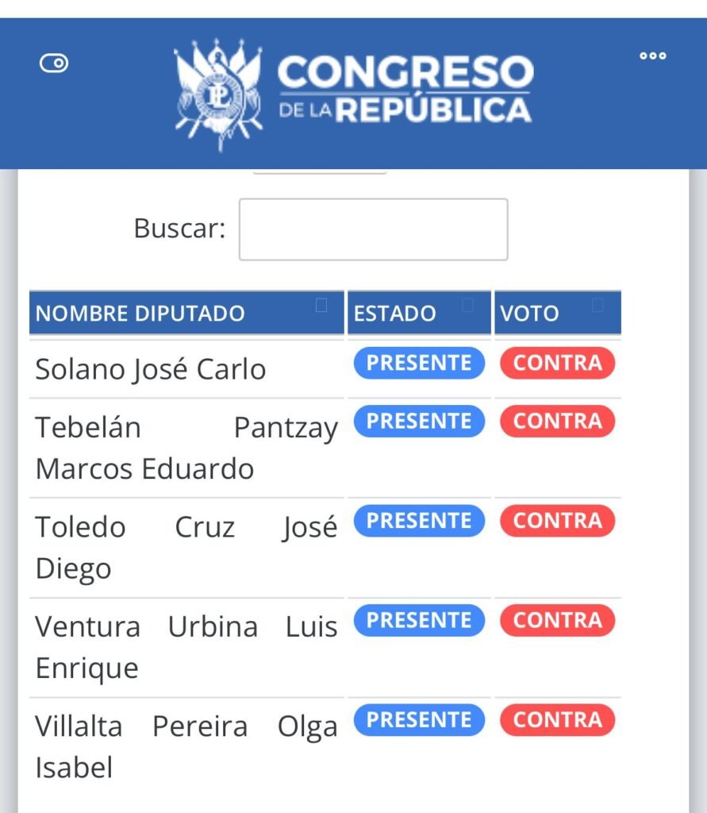Screen dimensions: 707x813
Task: Select the name Ventura Urbina Luis Enrique
Action: 186,647
